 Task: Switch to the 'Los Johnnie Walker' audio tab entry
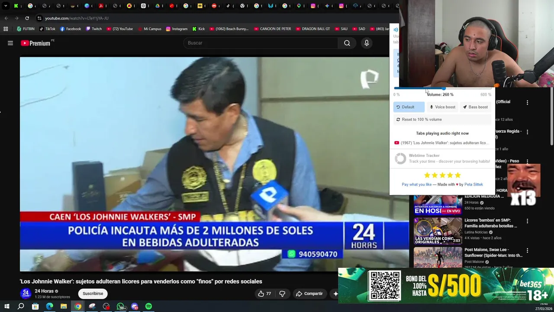(441, 143)
